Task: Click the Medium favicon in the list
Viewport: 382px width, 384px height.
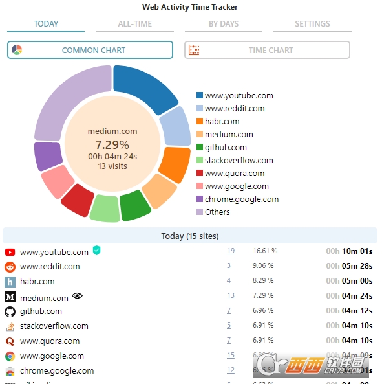Action: click(10, 297)
